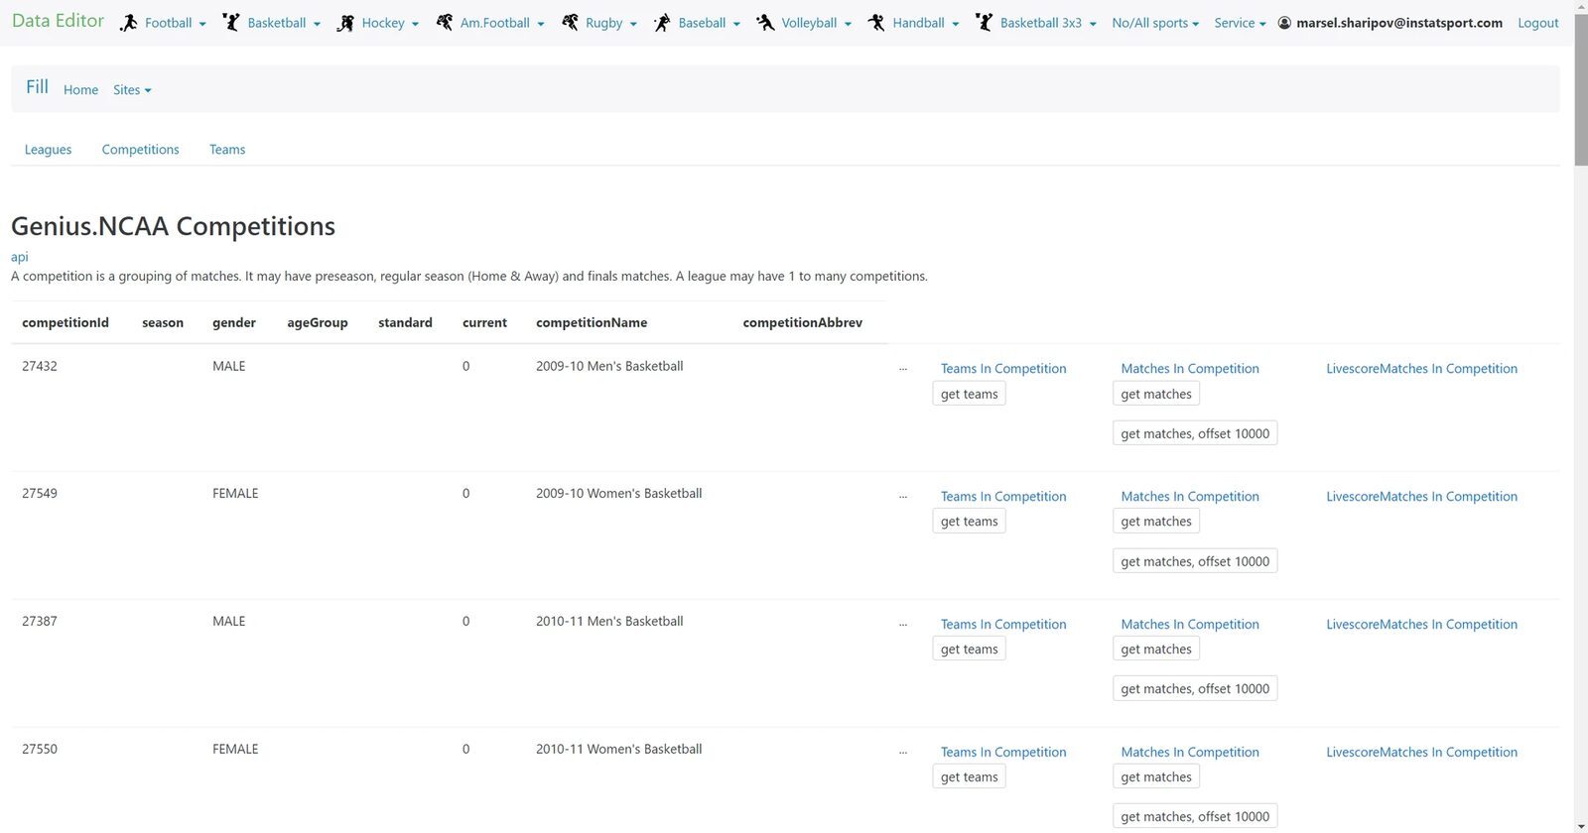
Task: Open LivescoreMatches In Competition for 27432
Action: click(x=1421, y=369)
